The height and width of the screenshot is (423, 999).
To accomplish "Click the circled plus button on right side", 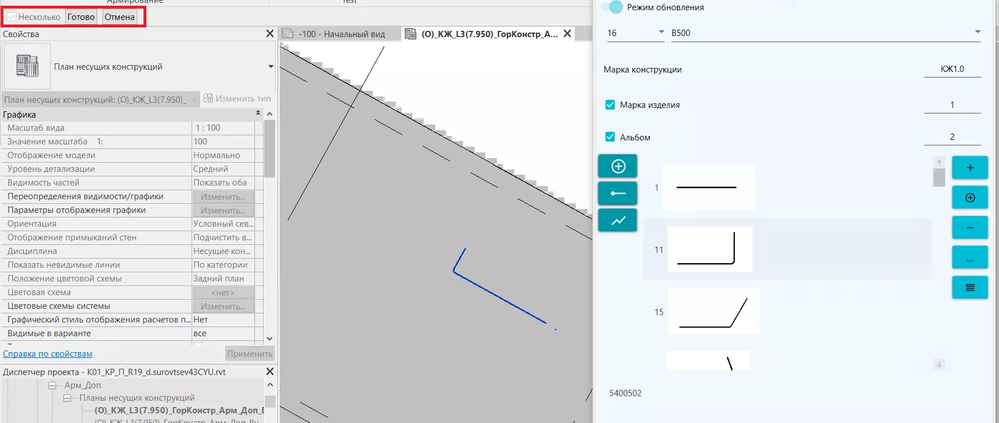I will pos(969,198).
